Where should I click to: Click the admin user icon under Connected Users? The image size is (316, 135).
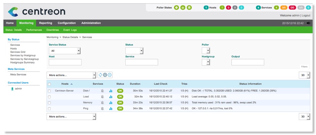pyautogui.click(x=12, y=89)
